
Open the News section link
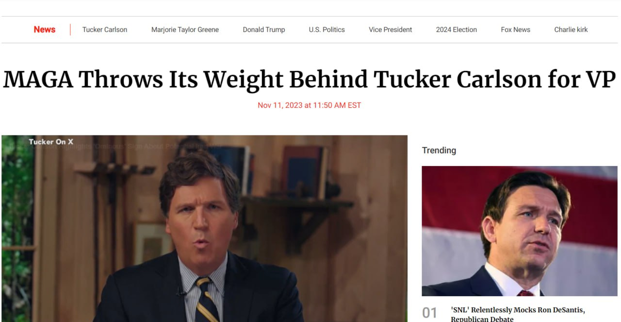pyautogui.click(x=45, y=30)
